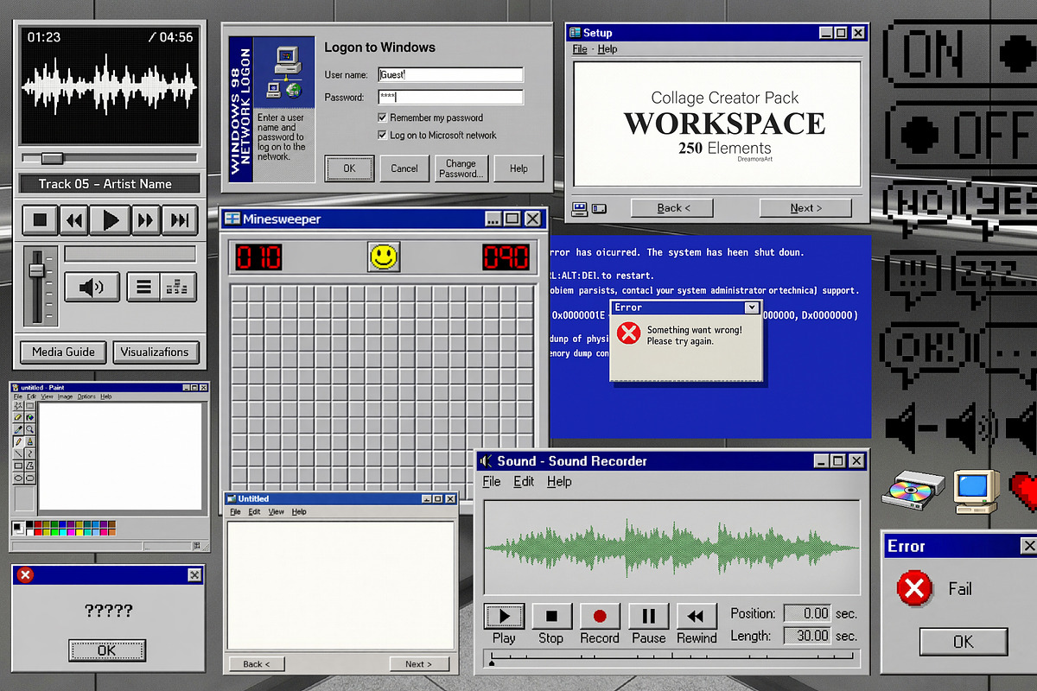1037x691 pixels.
Task: Play the track in the media player
Action: click(111, 220)
